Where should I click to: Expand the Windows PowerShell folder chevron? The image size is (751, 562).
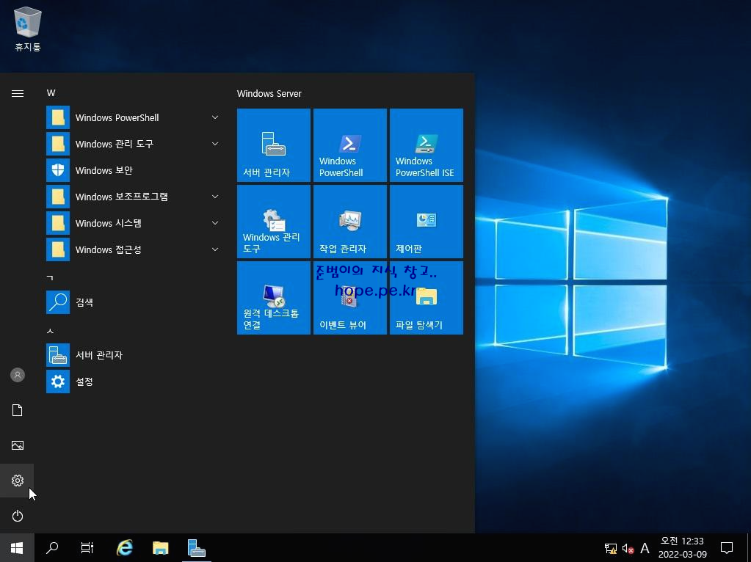coord(215,117)
